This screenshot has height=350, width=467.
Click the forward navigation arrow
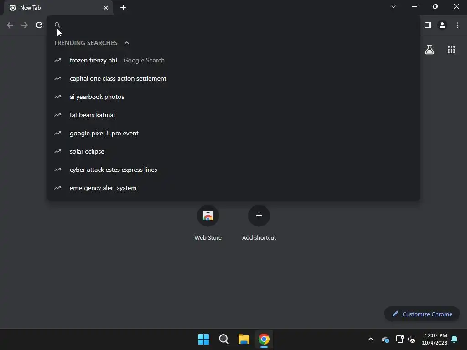coord(25,25)
